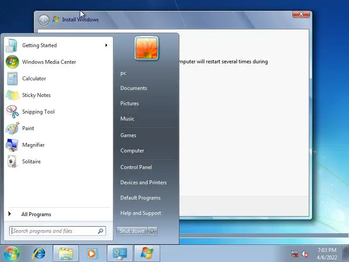
Task: Close the Install Windows window
Action: pyautogui.click(x=301, y=14)
